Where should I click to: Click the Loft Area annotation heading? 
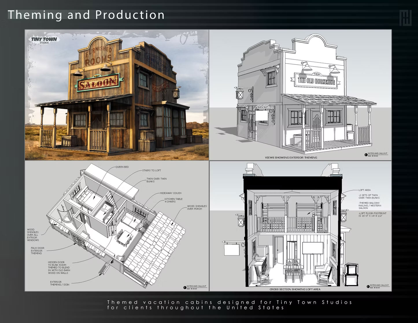tap(365, 190)
